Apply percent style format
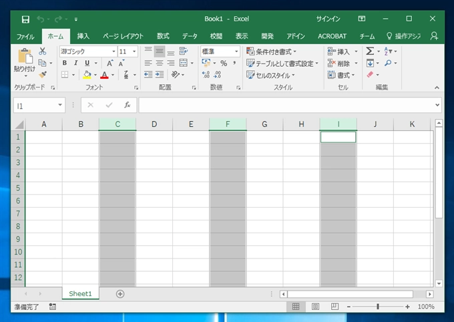This screenshot has width=454, height=322. tap(224, 63)
